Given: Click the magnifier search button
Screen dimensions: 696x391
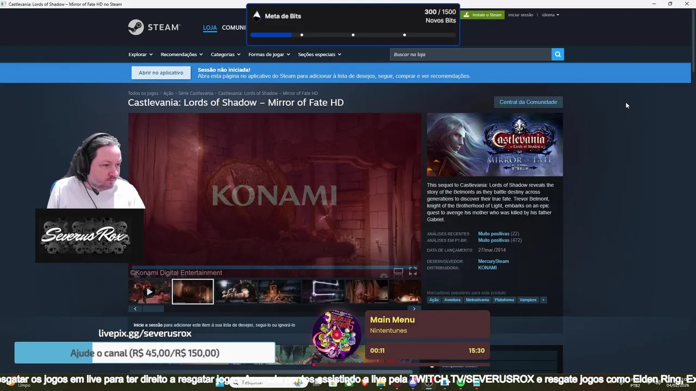Looking at the screenshot, I should [x=557, y=54].
